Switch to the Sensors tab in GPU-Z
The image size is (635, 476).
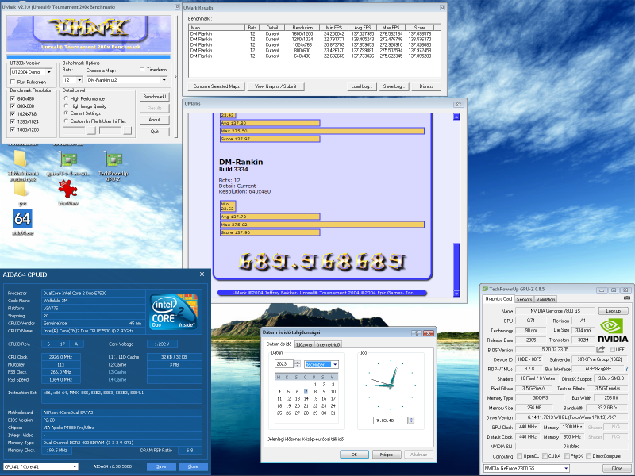tap(524, 300)
